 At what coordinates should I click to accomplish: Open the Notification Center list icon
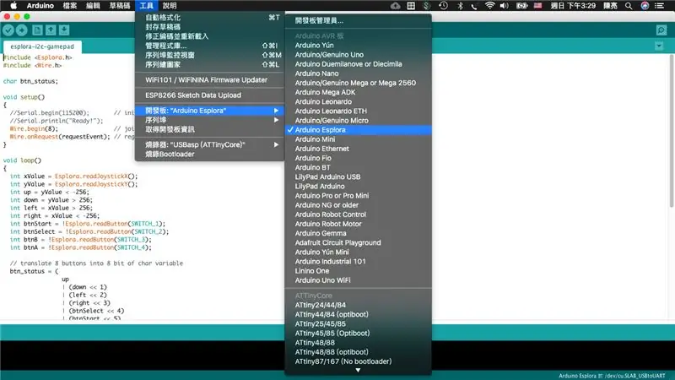pyautogui.click(x=659, y=6)
